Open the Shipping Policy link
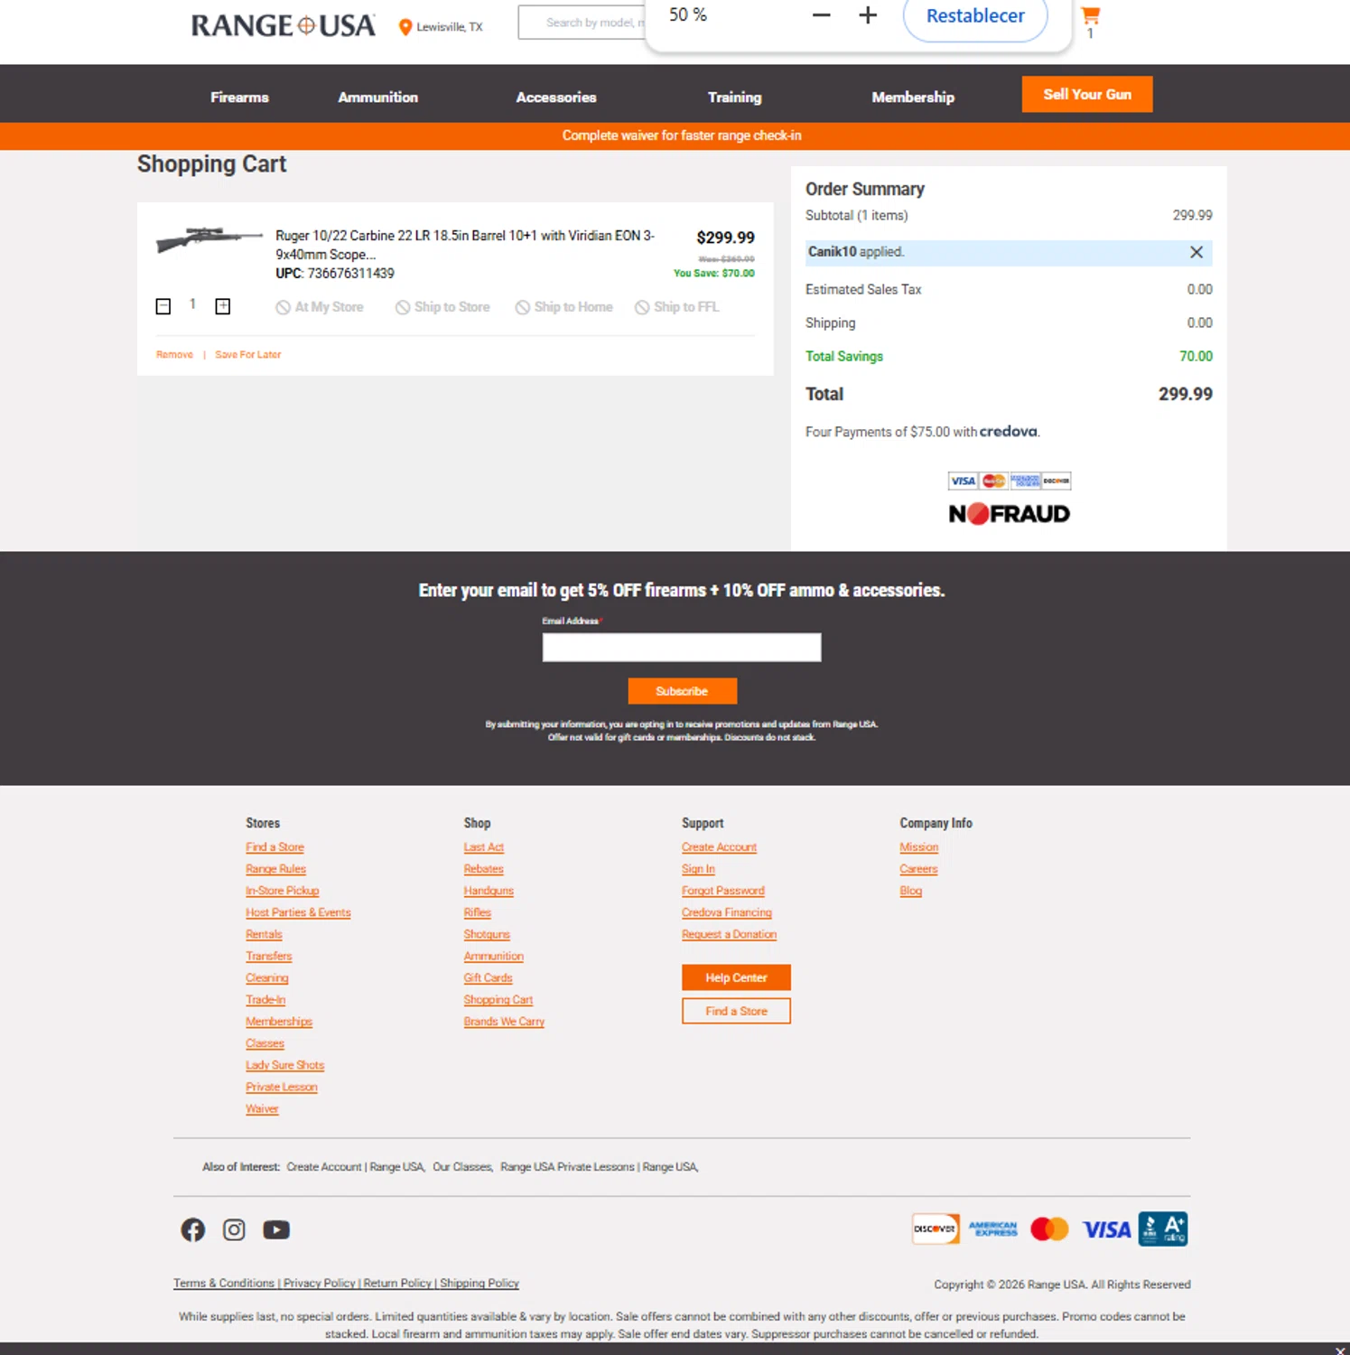 pos(479,1283)
